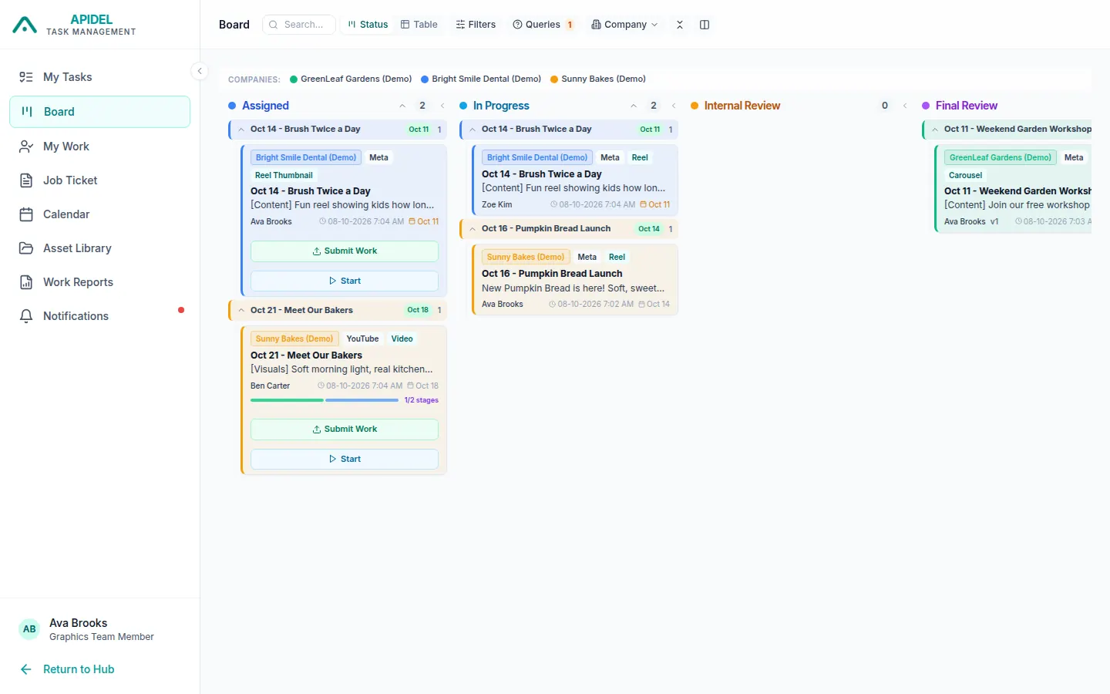Screen dimensions: 1110x694
Task: Click the left arrow of the Internal Review column
Action: click(x=905, y=106)
